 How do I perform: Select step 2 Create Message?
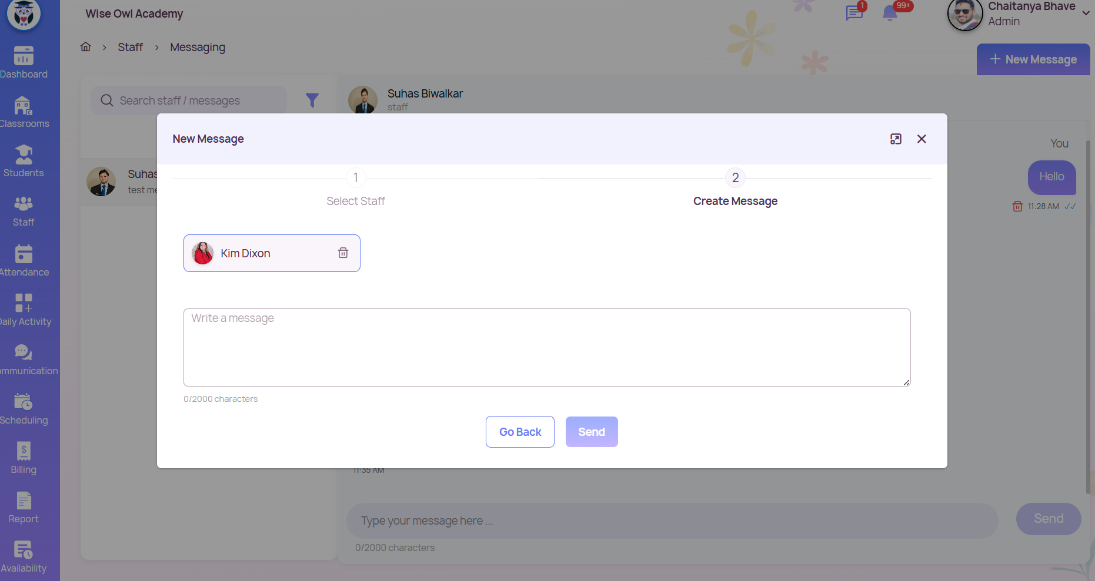click(735, 178)
